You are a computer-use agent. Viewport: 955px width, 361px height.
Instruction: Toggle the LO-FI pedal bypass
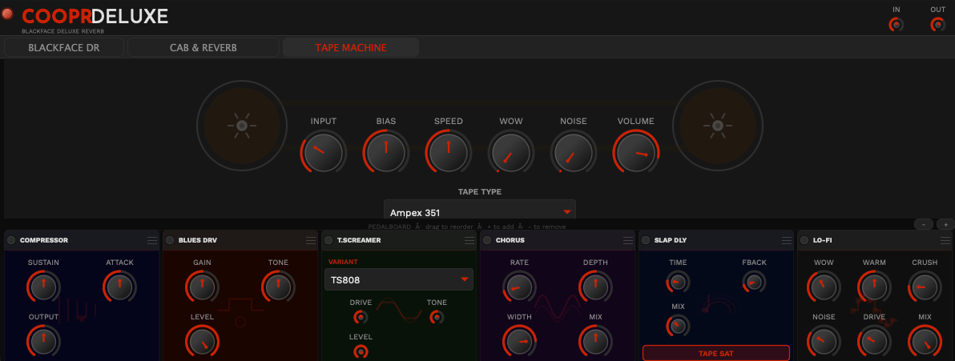point(804,240)
